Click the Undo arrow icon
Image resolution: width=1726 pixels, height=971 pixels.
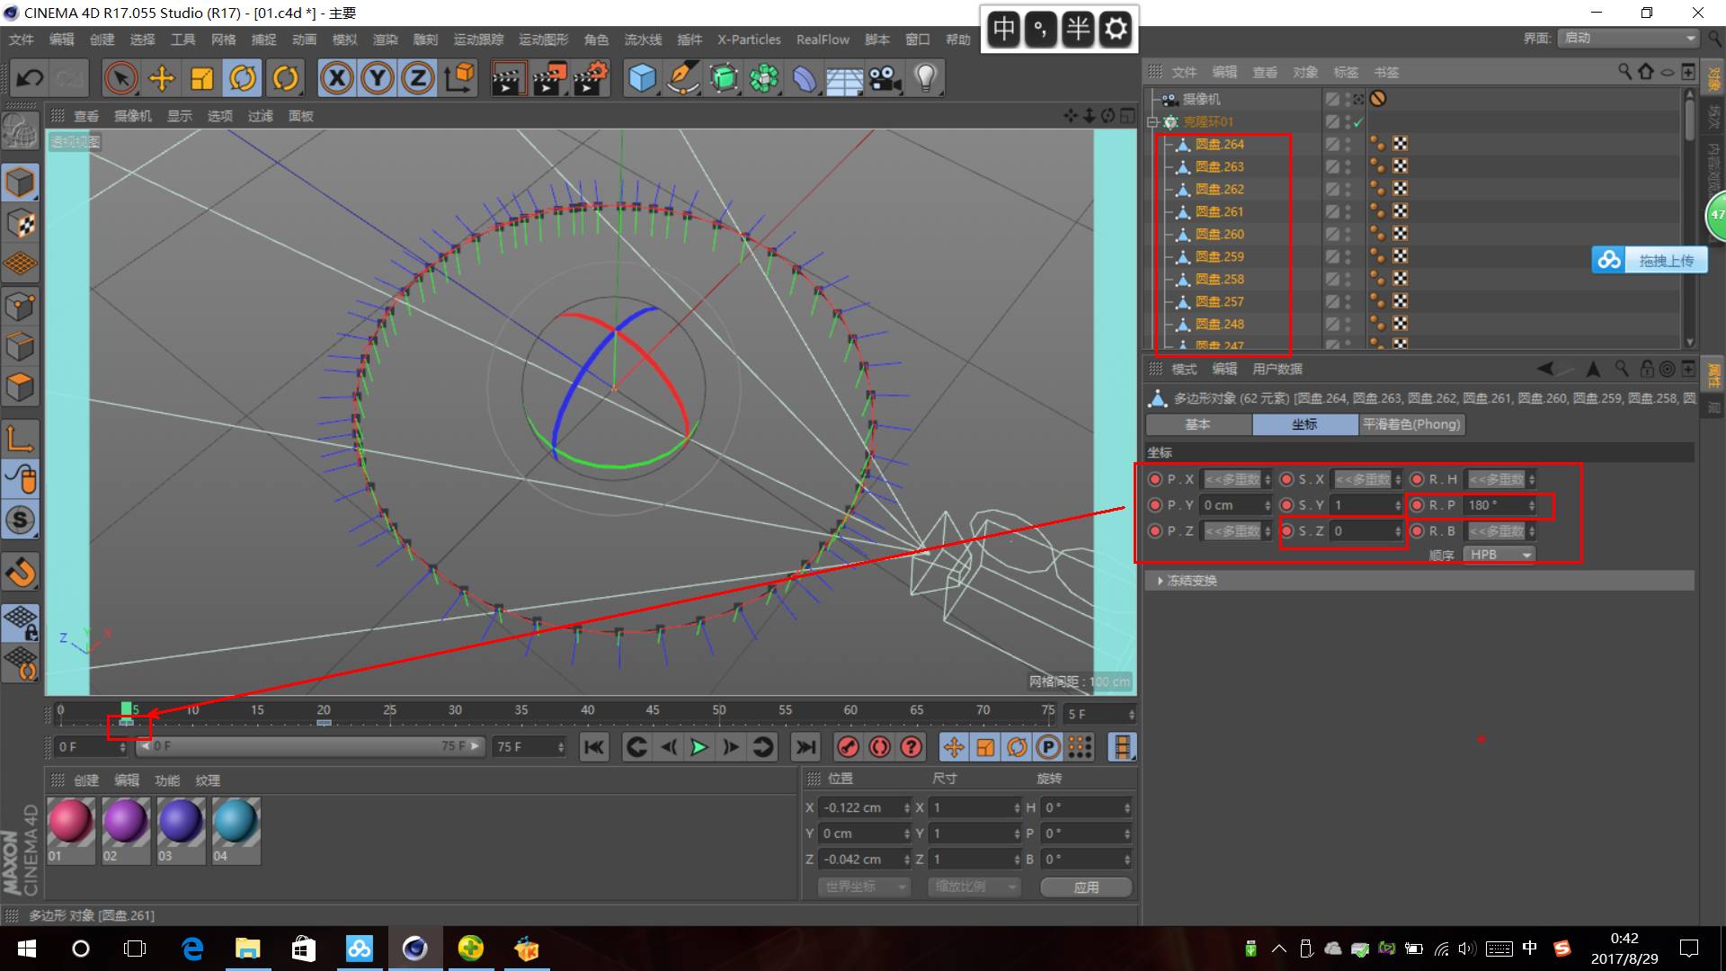pyautogui.click(x=30, y=78)
